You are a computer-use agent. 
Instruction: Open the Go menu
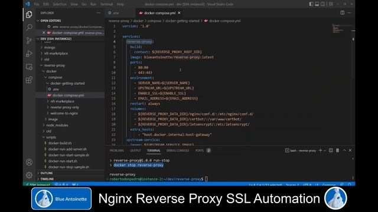click(84, 4)
